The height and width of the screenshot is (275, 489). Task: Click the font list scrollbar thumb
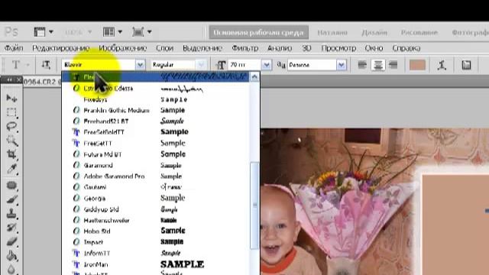coord(254,205)
